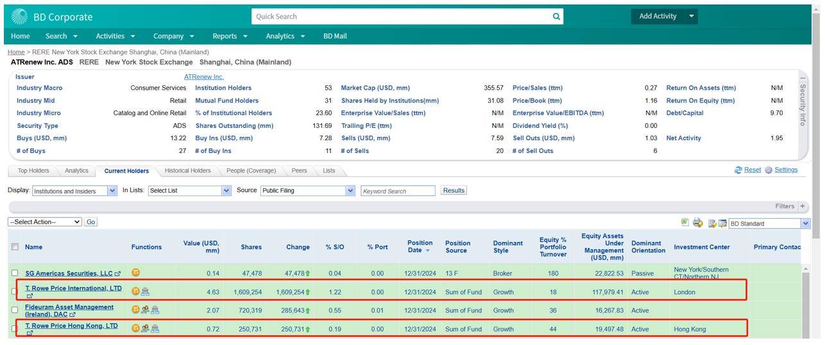Click the building icon for T. Rowe Price International

pyautogui.click(x=146, y=291)
